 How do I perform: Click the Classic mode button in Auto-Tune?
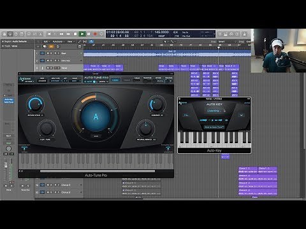click(x=115, y=80)
